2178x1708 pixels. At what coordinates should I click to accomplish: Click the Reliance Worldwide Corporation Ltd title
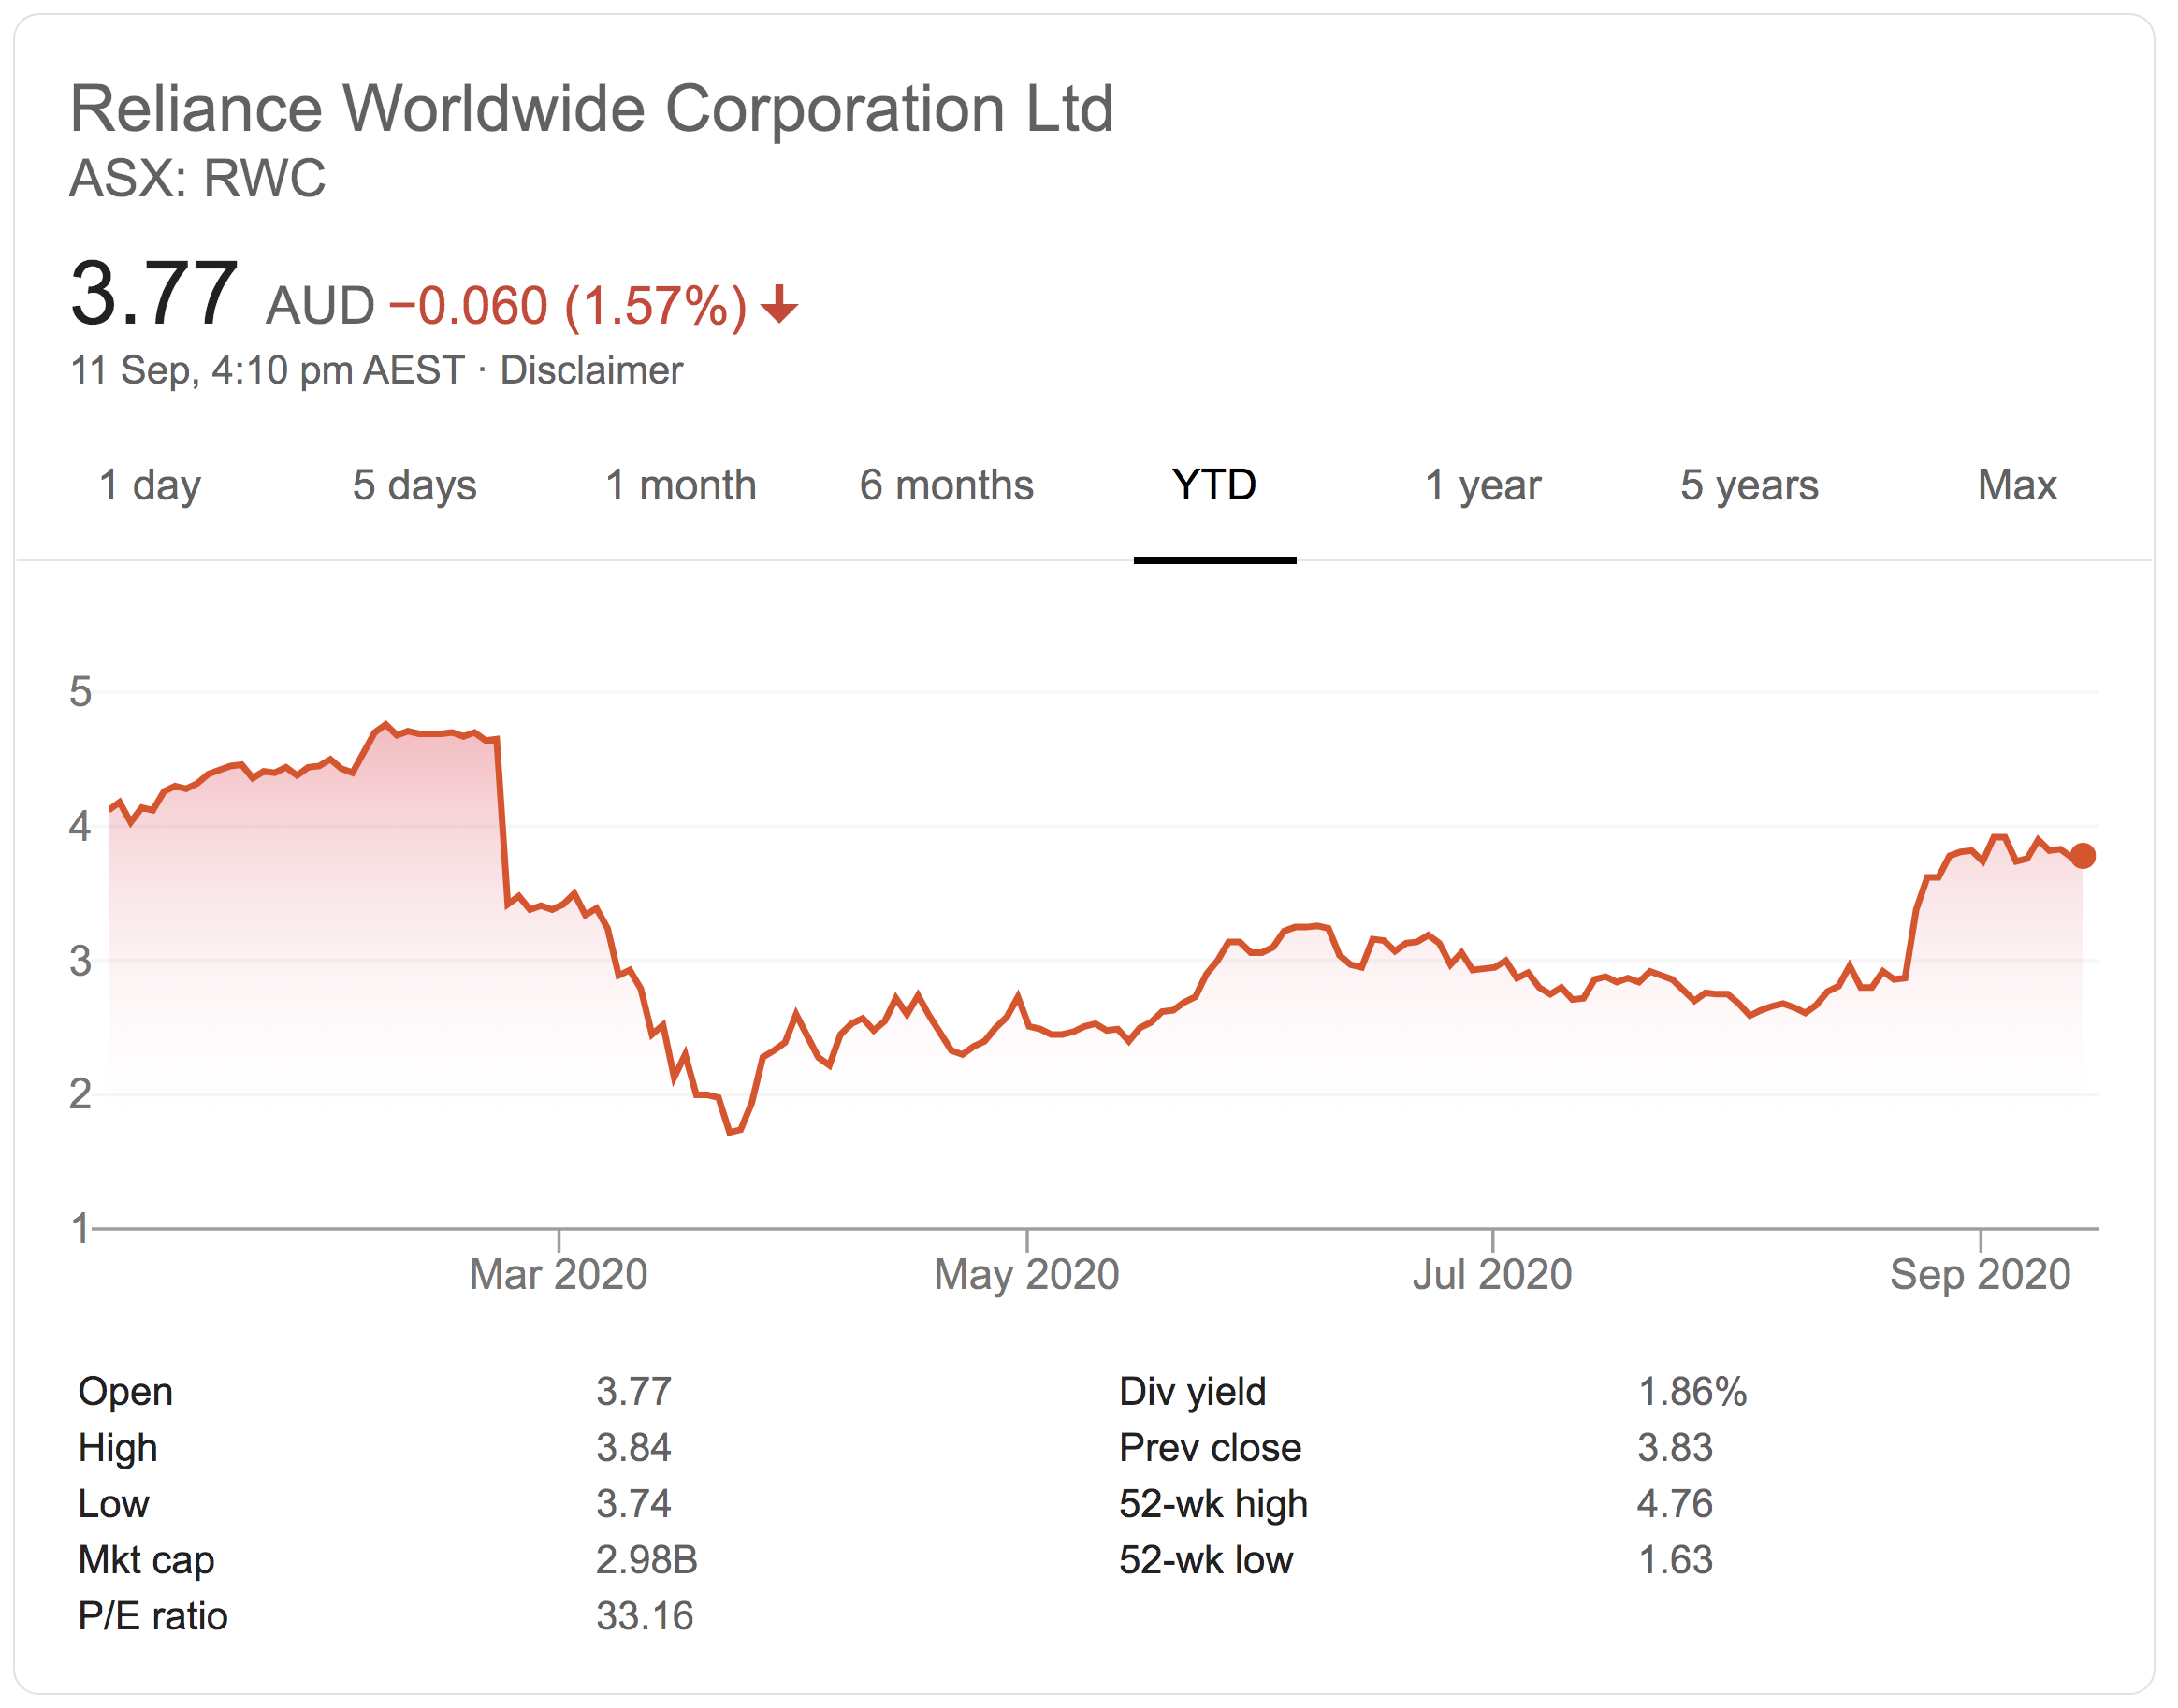[593, 108]
